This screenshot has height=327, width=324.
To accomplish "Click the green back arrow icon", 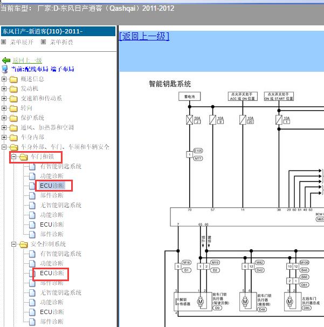I will coord(6,60).
